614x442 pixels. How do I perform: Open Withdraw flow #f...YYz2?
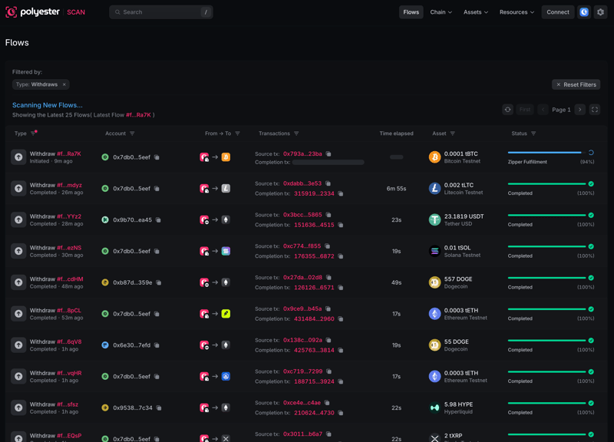click(x=69, y=216)
